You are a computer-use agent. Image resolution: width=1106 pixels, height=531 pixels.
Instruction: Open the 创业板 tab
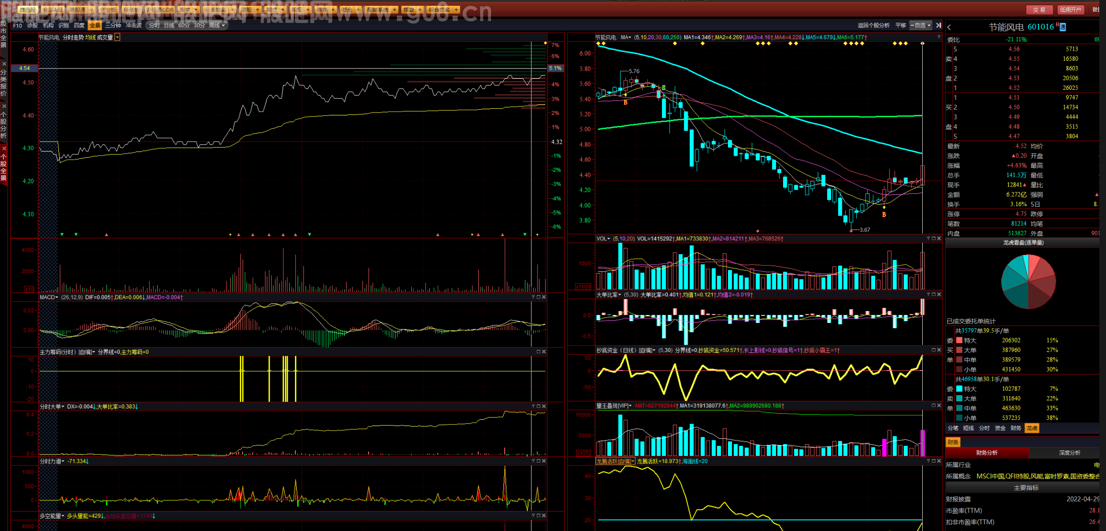pos(108,9)
